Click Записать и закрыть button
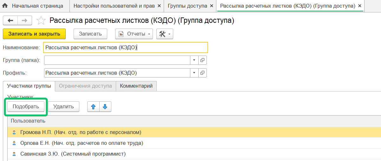 (x=34, y=34)
